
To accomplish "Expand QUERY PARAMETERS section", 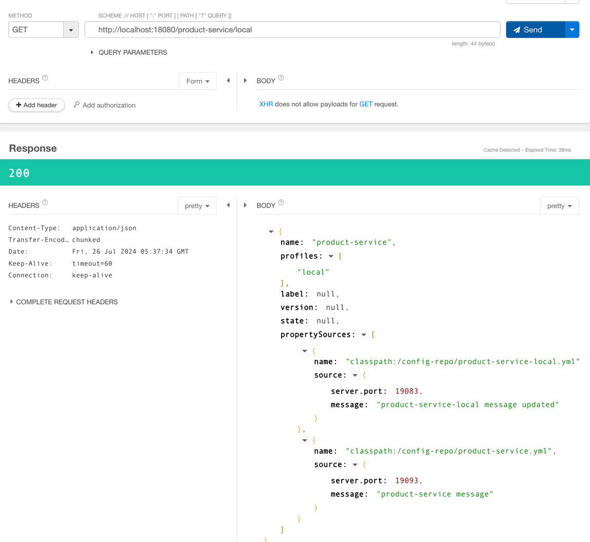I will pyautogui.click(x=129, y=52).
